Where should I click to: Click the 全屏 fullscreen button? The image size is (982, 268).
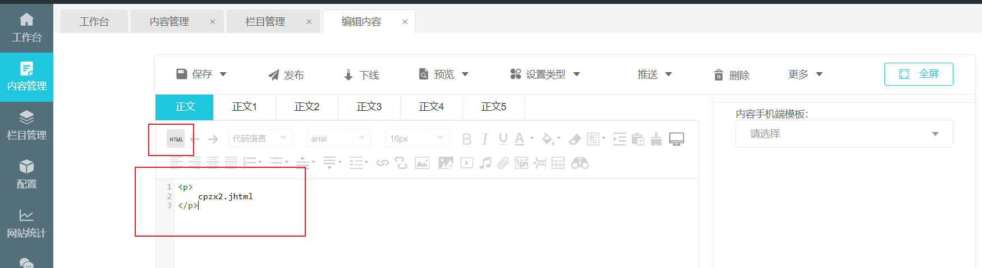[x=919, y=74]
